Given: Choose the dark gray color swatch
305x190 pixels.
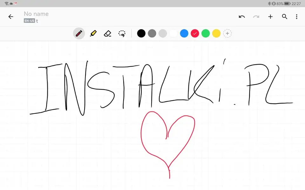Looking at the screenshot, I should [152, 33].
